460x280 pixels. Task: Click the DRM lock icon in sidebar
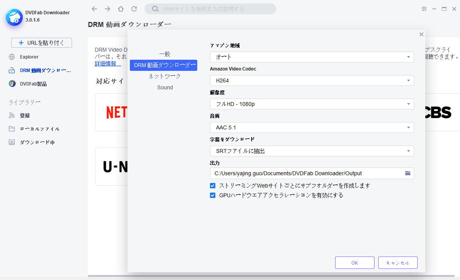(12, 70)
